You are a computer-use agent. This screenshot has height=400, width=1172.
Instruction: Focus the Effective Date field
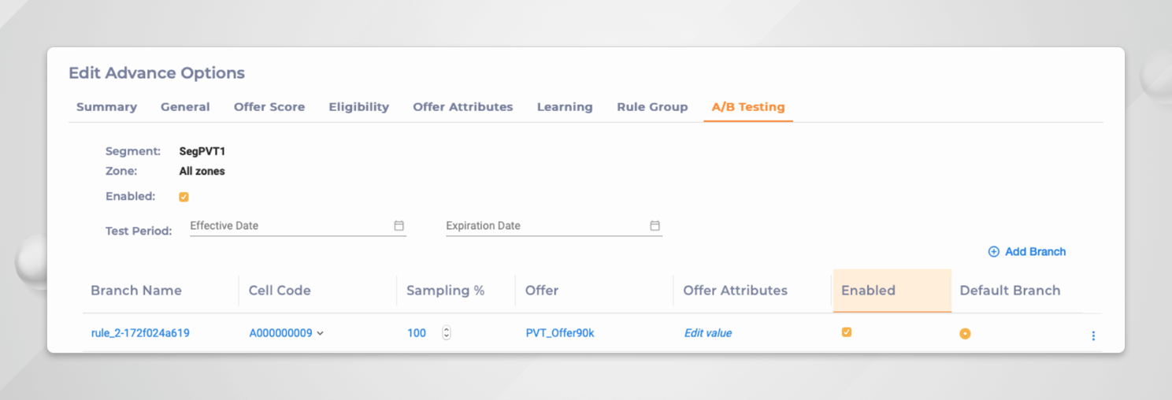pyautogui.click(x=298, y=226)
